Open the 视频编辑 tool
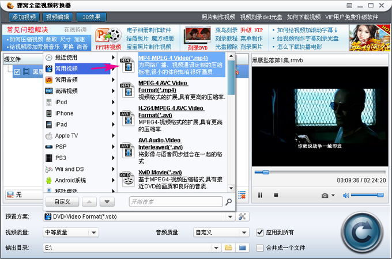This screenshot has height=259, width=392. [x=58, y=17]
